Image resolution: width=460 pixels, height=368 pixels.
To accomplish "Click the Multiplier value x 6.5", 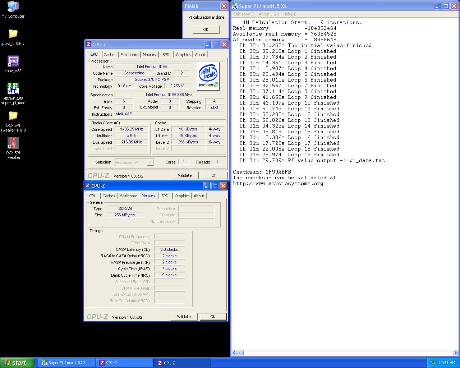I will tap(132, 136).
